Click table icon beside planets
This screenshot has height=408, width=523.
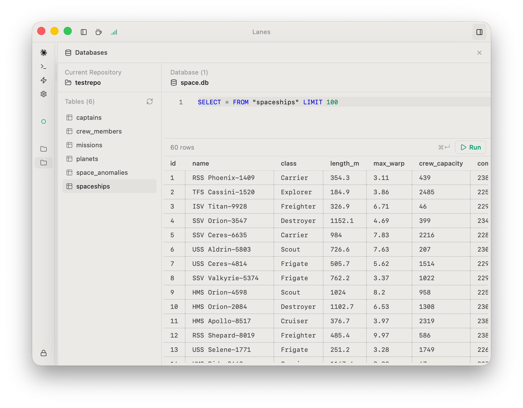pyautogui.click(x=69, y=159)
